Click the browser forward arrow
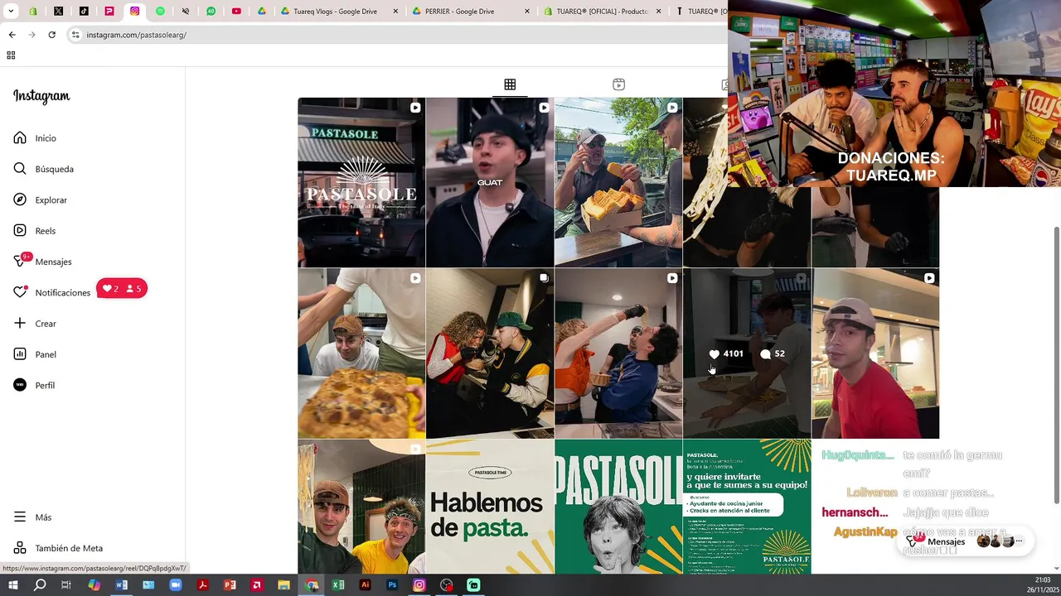 [31, 35]
